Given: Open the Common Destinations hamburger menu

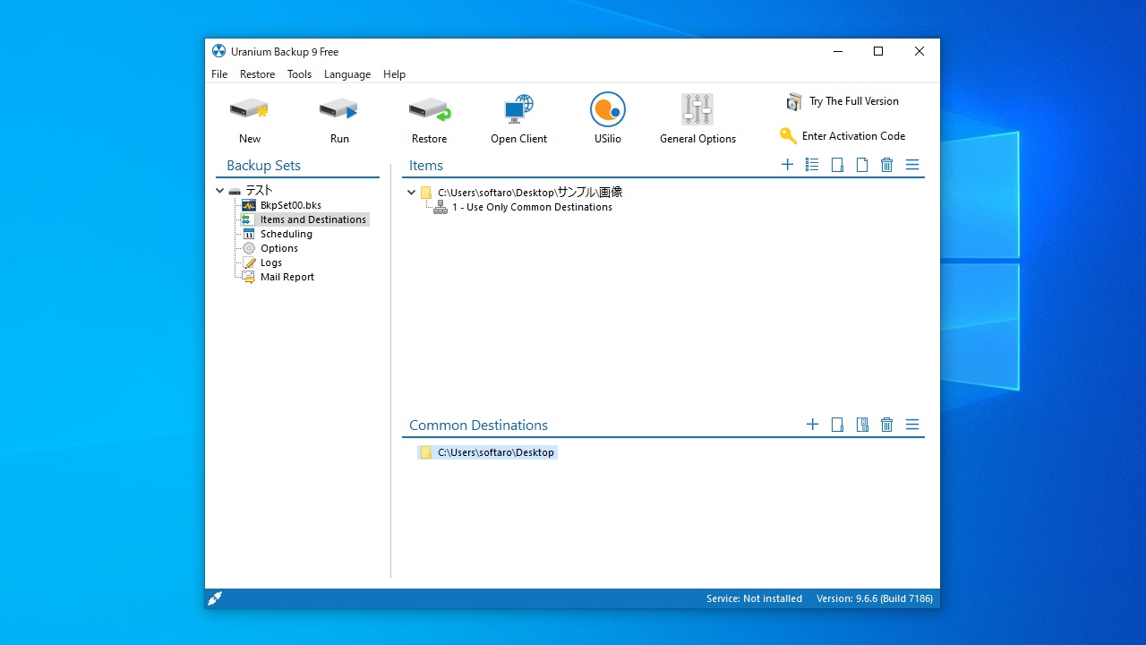Looking at the screenshot, I should point(912,425).
